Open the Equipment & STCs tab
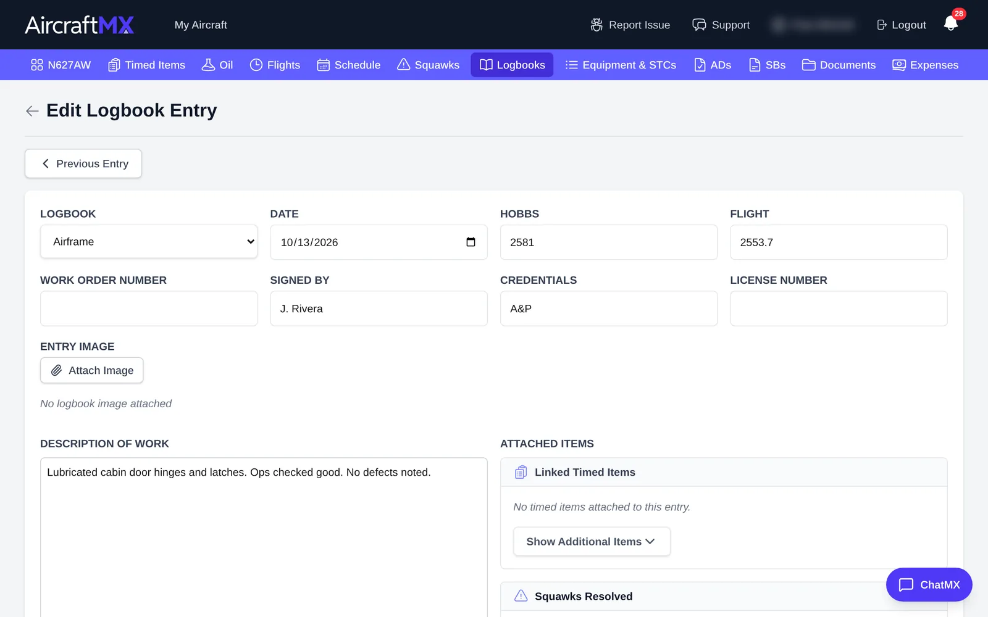The height and width of the screenshot is (617, 988). (621, 65)
